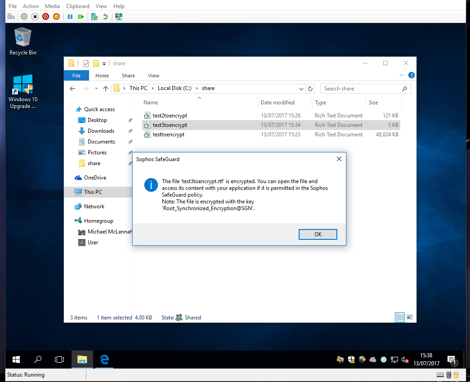Switch to large icons view in status bar
470x382 pixels.
point(410,317)
